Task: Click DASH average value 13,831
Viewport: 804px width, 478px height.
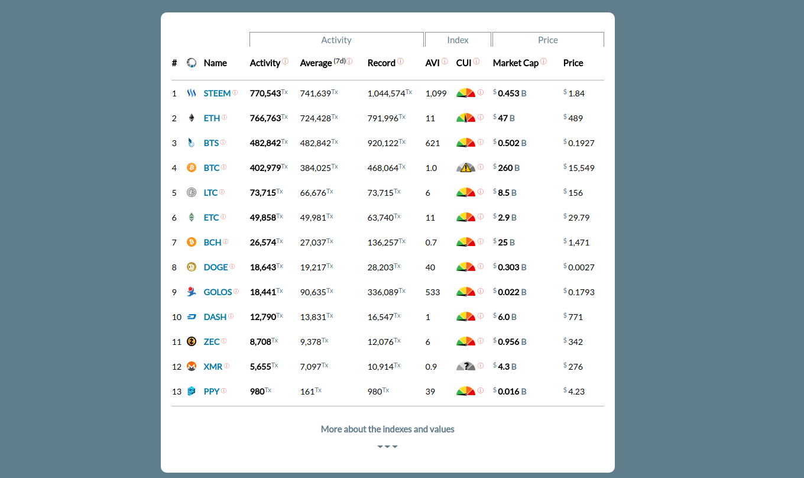Action: tap(313, 317)
